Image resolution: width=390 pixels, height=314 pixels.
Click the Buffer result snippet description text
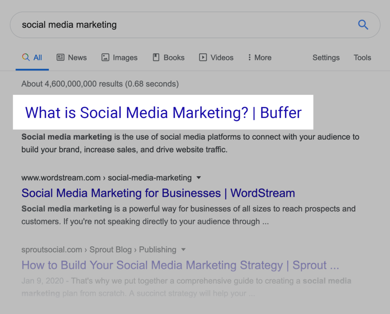click(x=190, y=143)
